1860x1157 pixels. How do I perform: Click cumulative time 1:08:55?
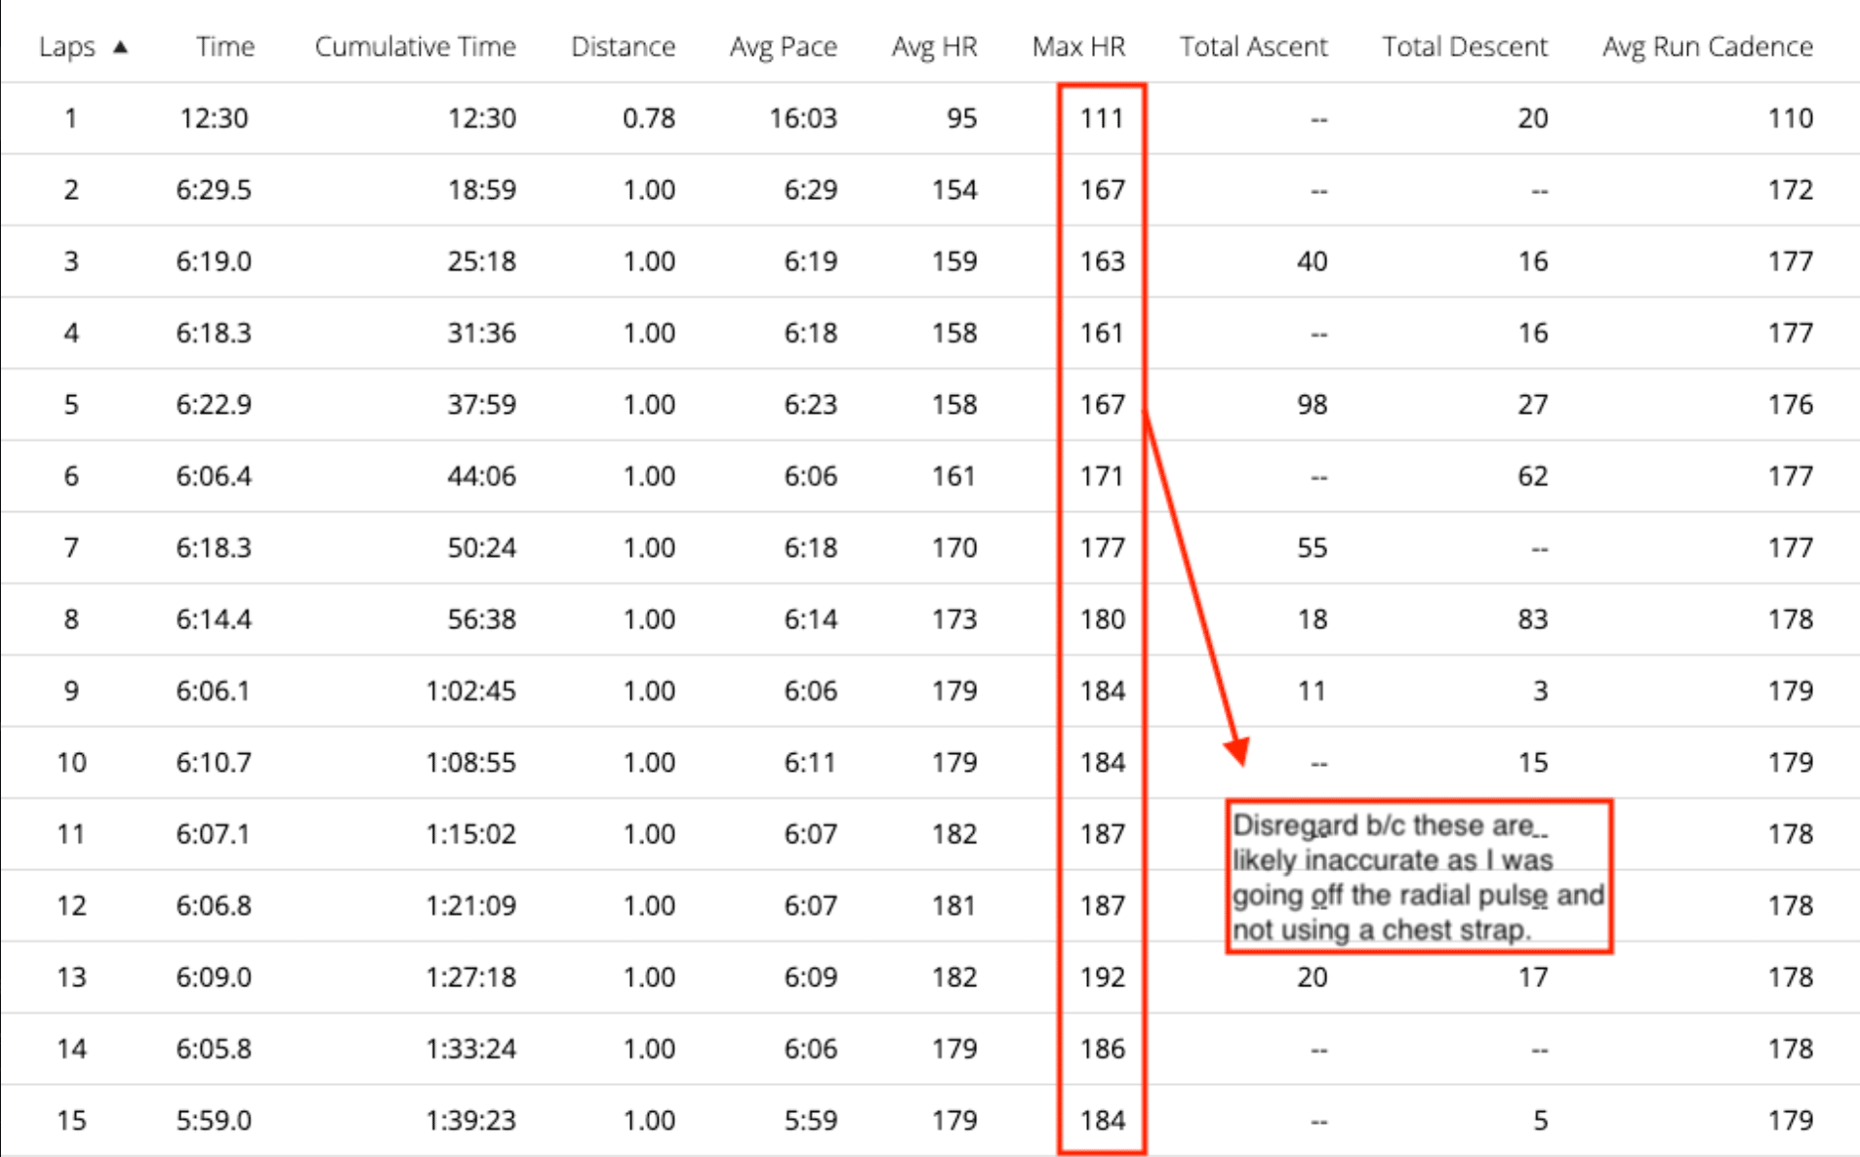pyautogui.click(x=471, y=762)
